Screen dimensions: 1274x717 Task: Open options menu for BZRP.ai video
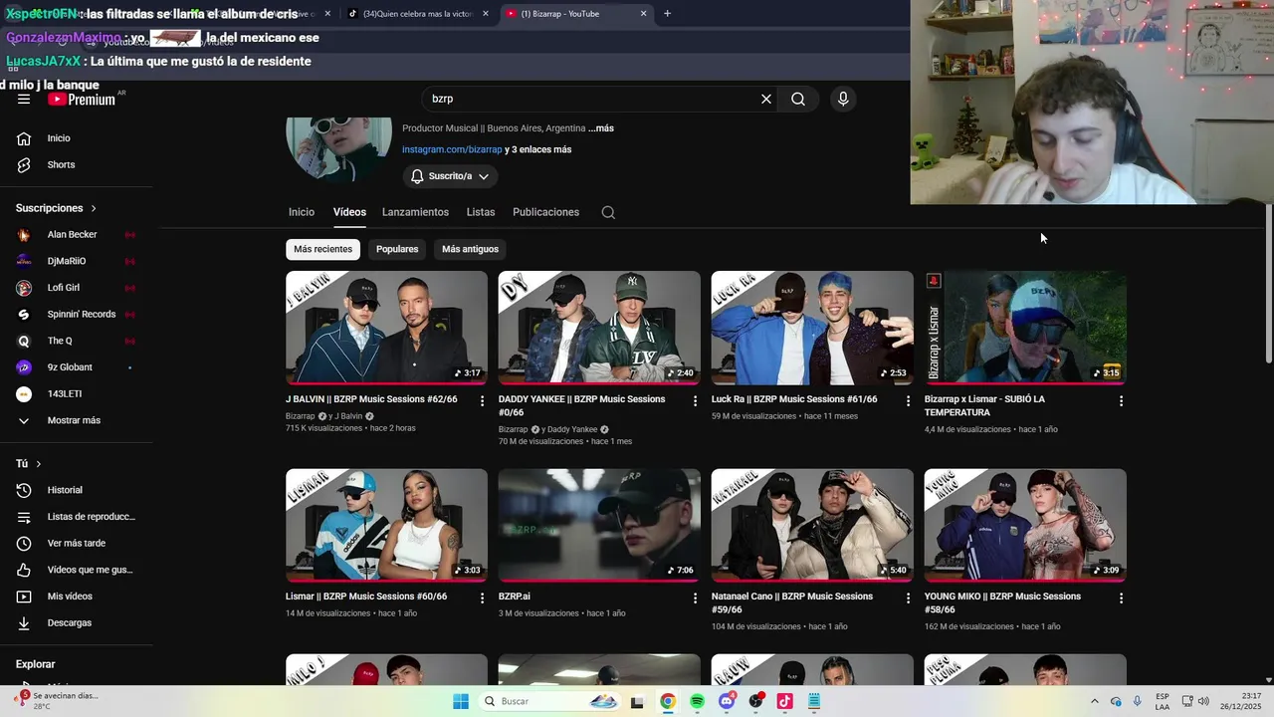click(695, 597)
